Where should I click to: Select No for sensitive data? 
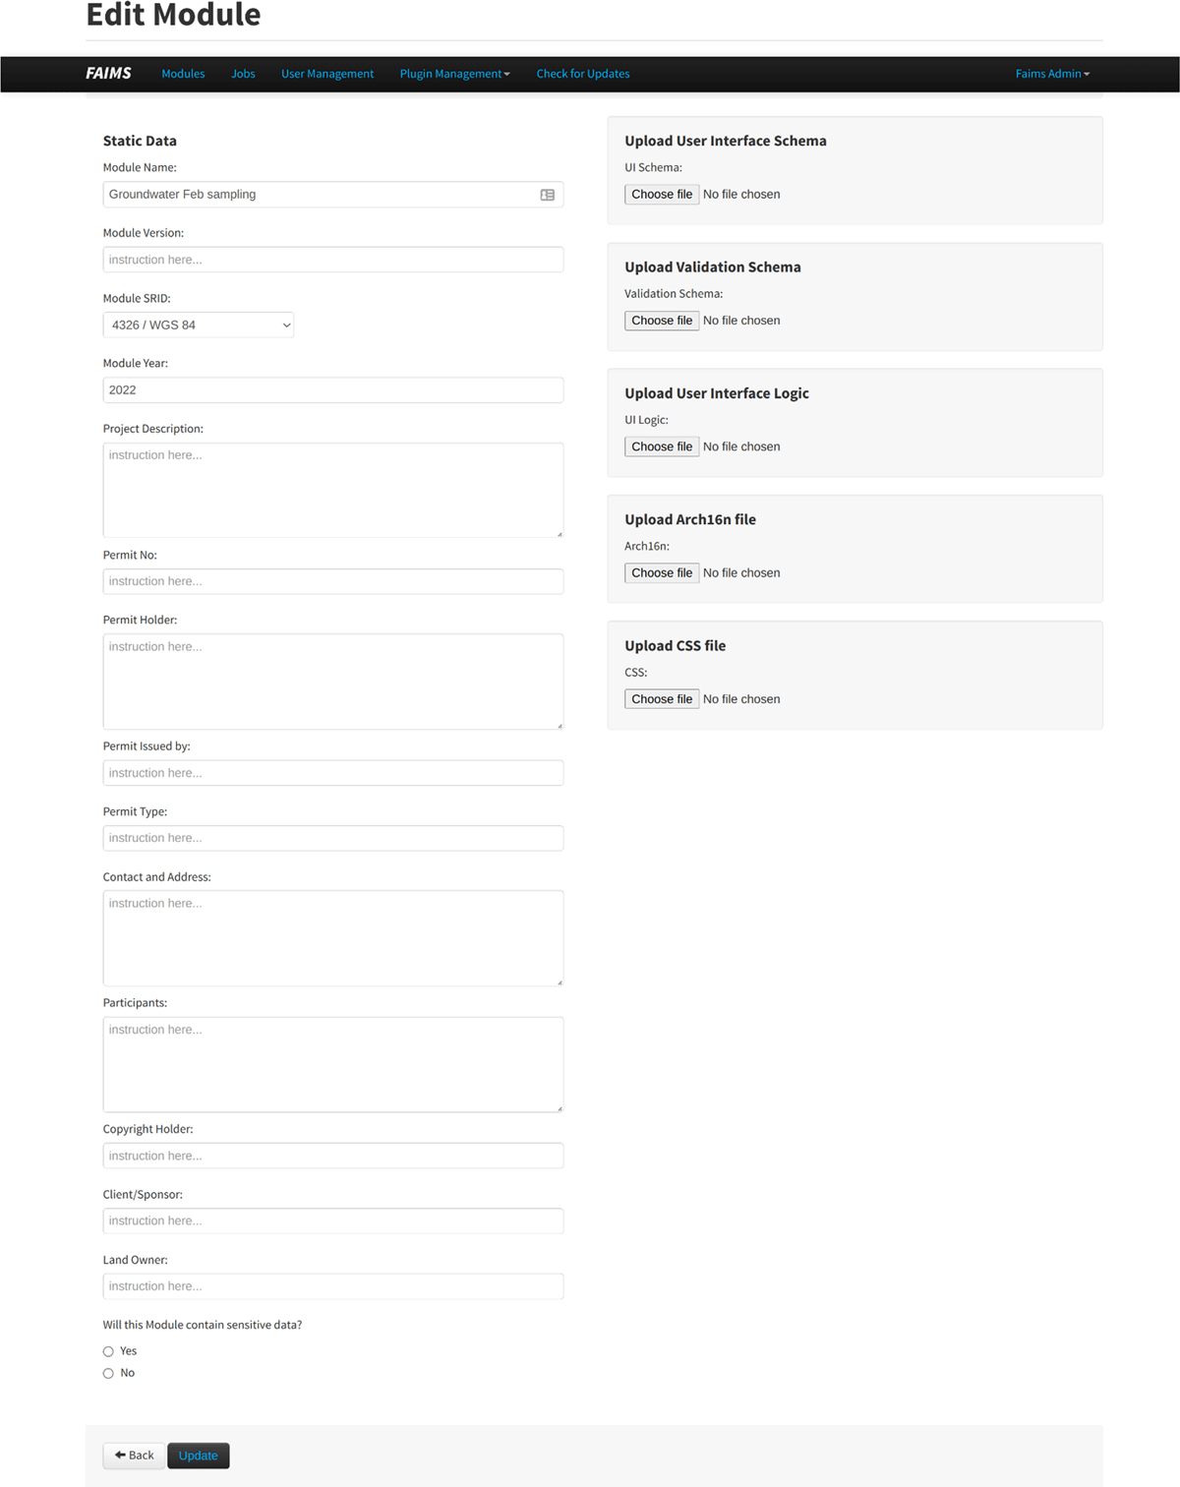[x=108, y=1373]
